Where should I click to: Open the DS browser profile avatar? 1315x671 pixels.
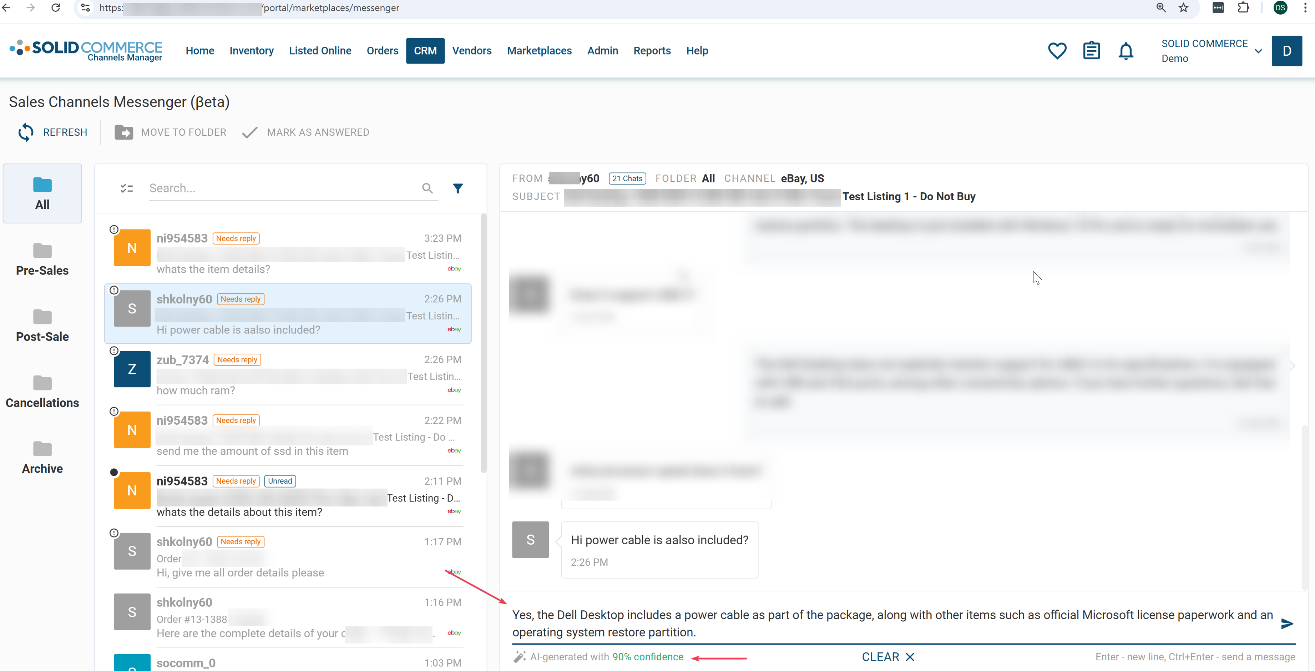point(1280,7)
